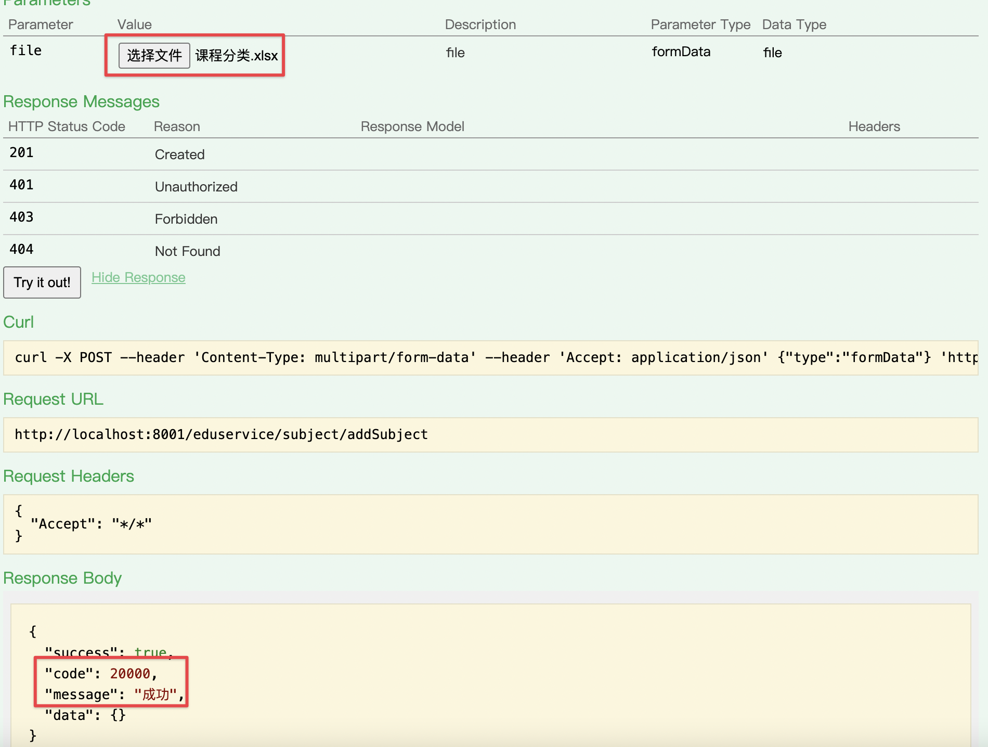988x747 pixels.
Task: Click the file data type value
Action: (773, 53)
